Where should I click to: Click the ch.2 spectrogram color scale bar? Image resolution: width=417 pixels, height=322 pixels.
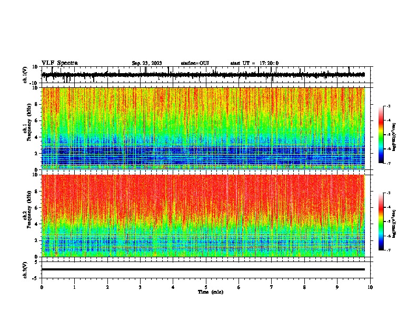(381, 222)
